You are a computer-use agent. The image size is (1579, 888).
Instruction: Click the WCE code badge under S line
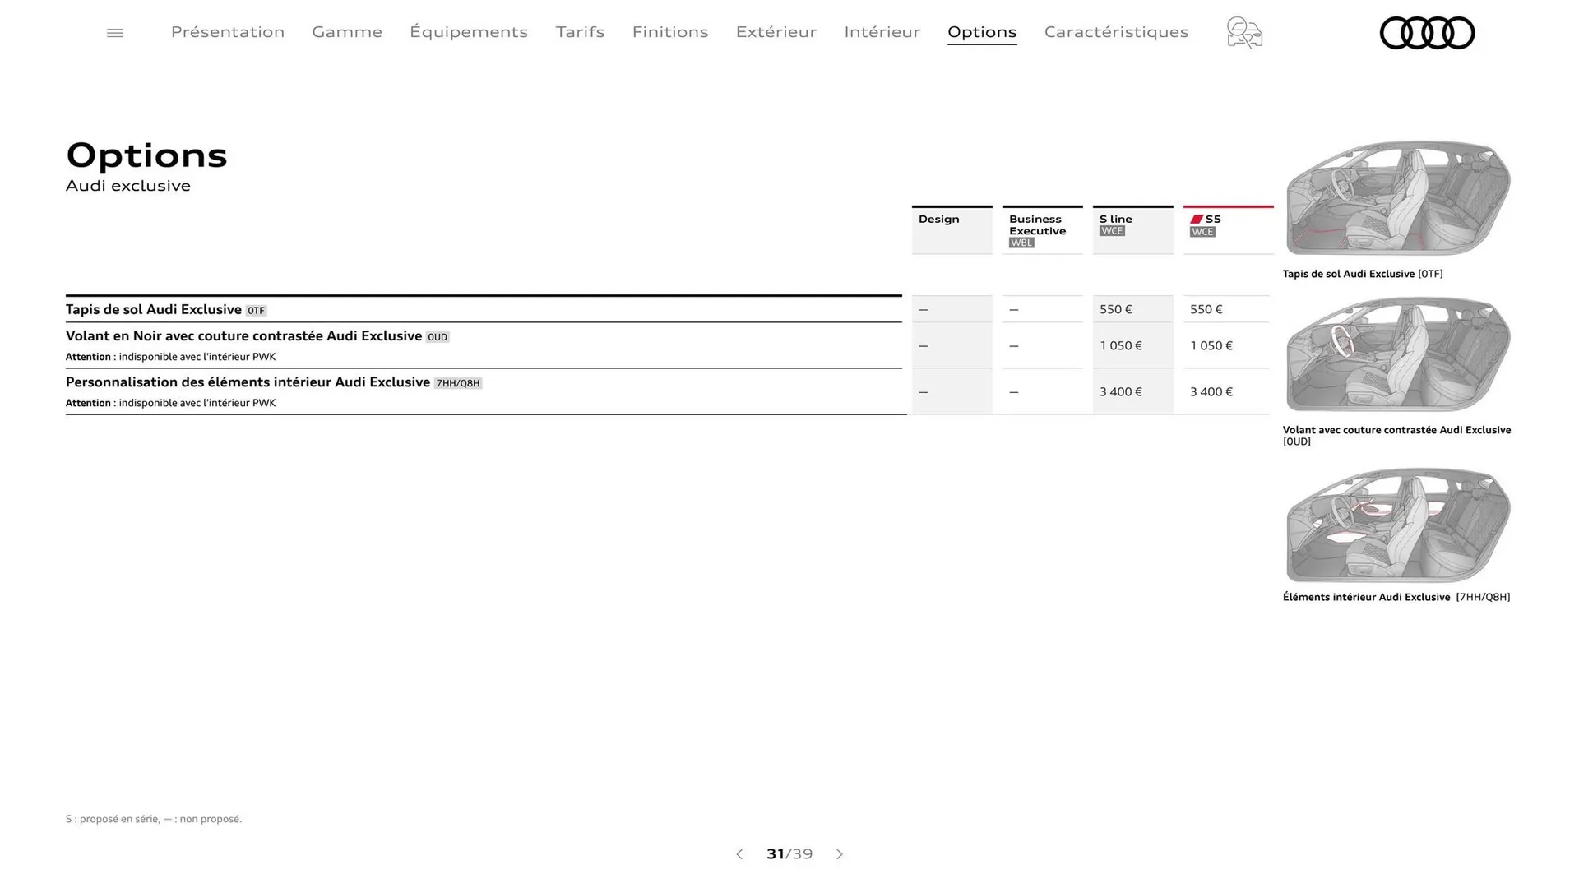click(x=1112, y=231)
